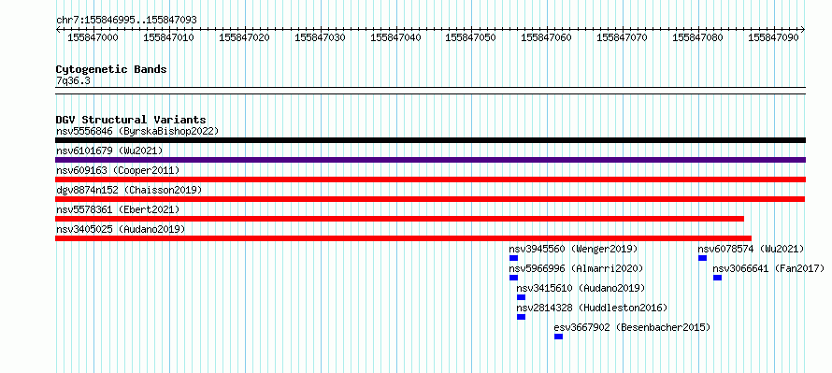Open the blue marker under nsv2814328 (Huddleston2016)

pyautogui.click(x=521, y=317)
